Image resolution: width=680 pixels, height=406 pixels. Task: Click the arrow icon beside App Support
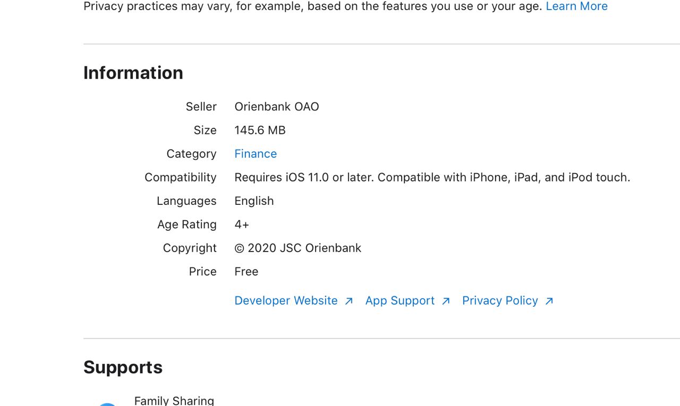[446, 301]
